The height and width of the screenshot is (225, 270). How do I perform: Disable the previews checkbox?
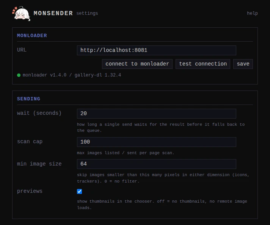(79, 191)
